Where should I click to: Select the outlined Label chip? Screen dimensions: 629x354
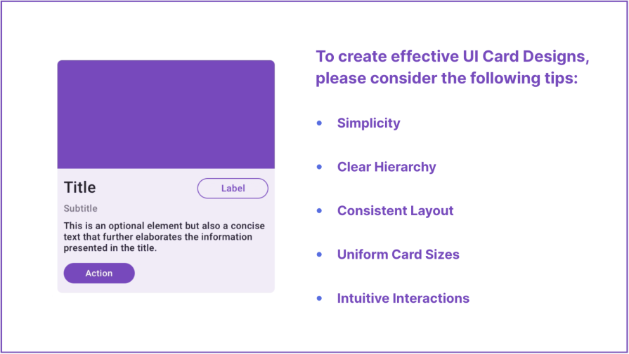tap(233, 189)
